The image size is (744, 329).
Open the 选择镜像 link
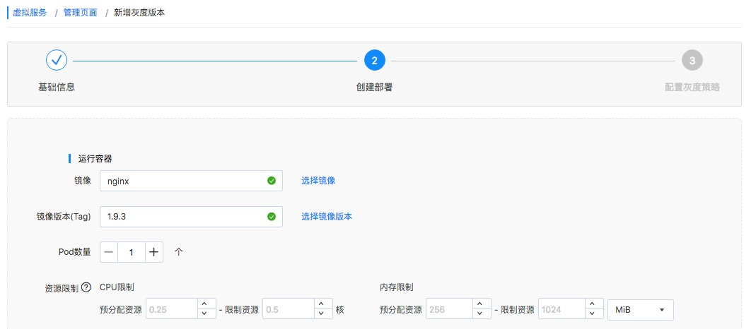(318, 180)
